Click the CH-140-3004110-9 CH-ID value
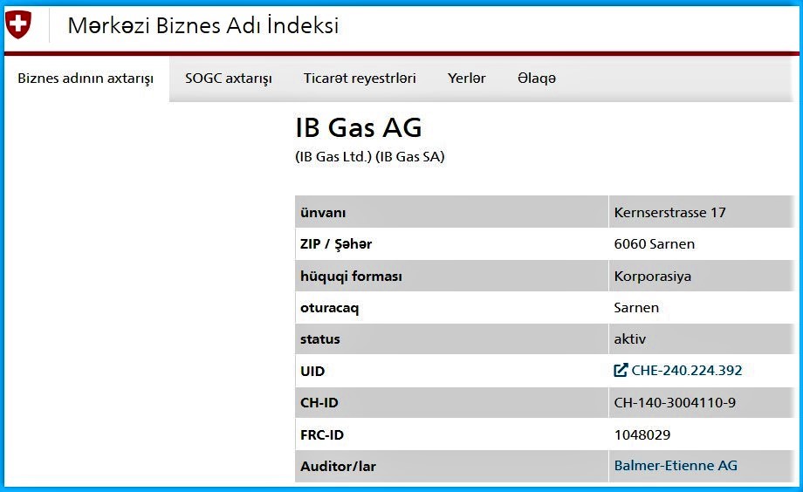Image resolution: width=803 pixels, height=492 pixels. [675, 402]
